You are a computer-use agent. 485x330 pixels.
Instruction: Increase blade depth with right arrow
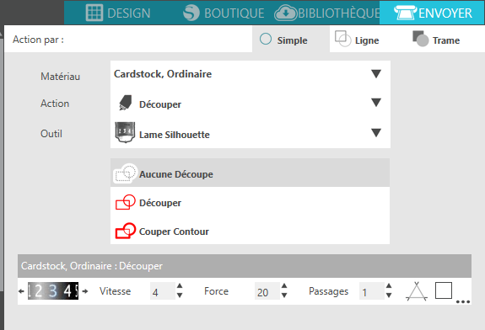tap(85, 291)
